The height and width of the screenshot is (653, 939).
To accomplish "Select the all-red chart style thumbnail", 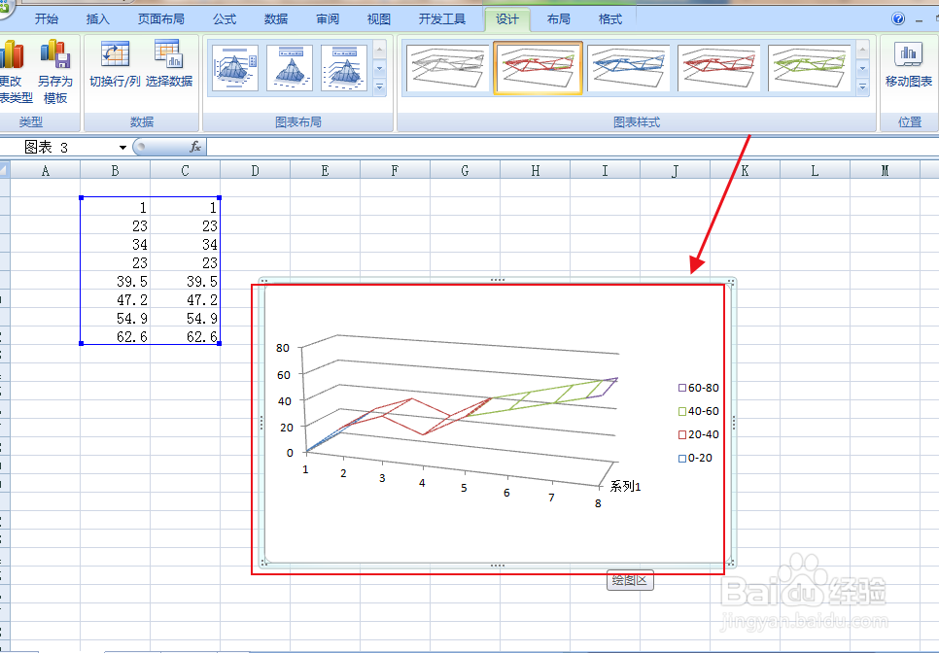I will click(718, 68).
